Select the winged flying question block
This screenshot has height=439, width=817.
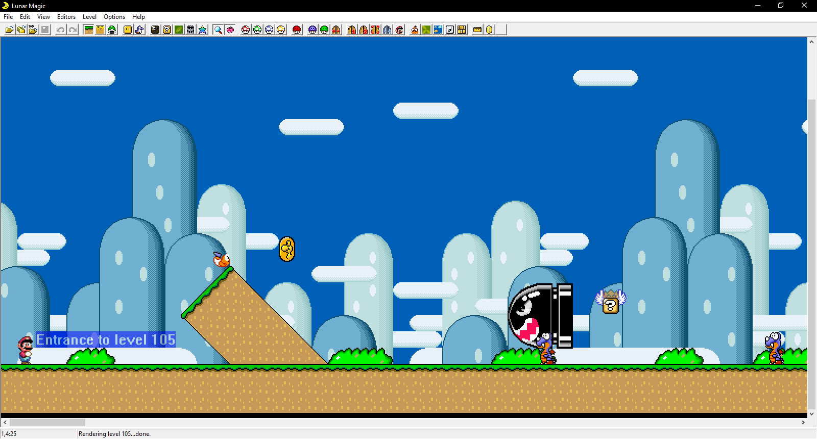[x=611, y=302]
